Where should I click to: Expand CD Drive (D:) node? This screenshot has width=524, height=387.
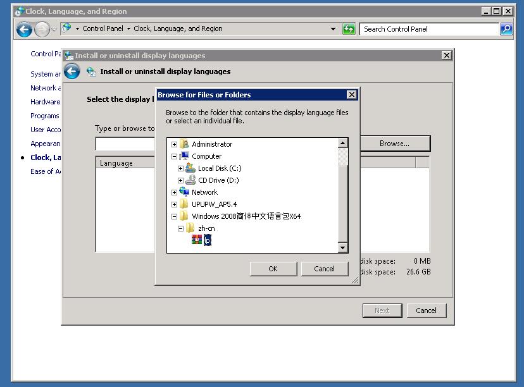coord(180,180)
